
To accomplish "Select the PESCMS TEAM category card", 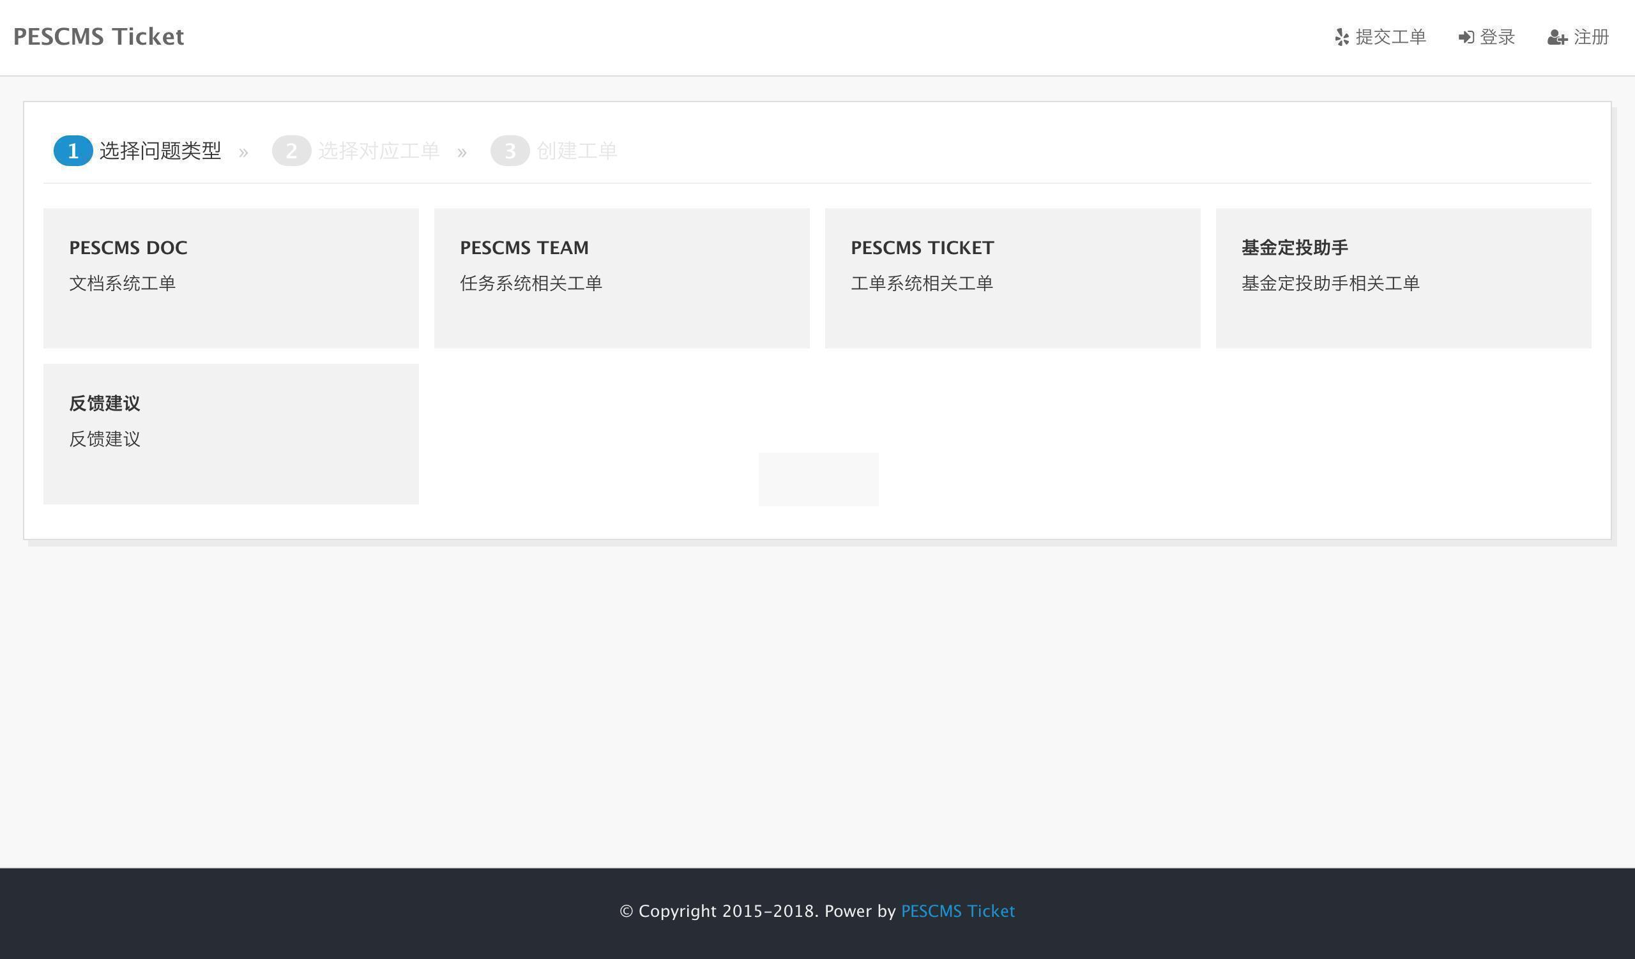I will pos(621,278).
